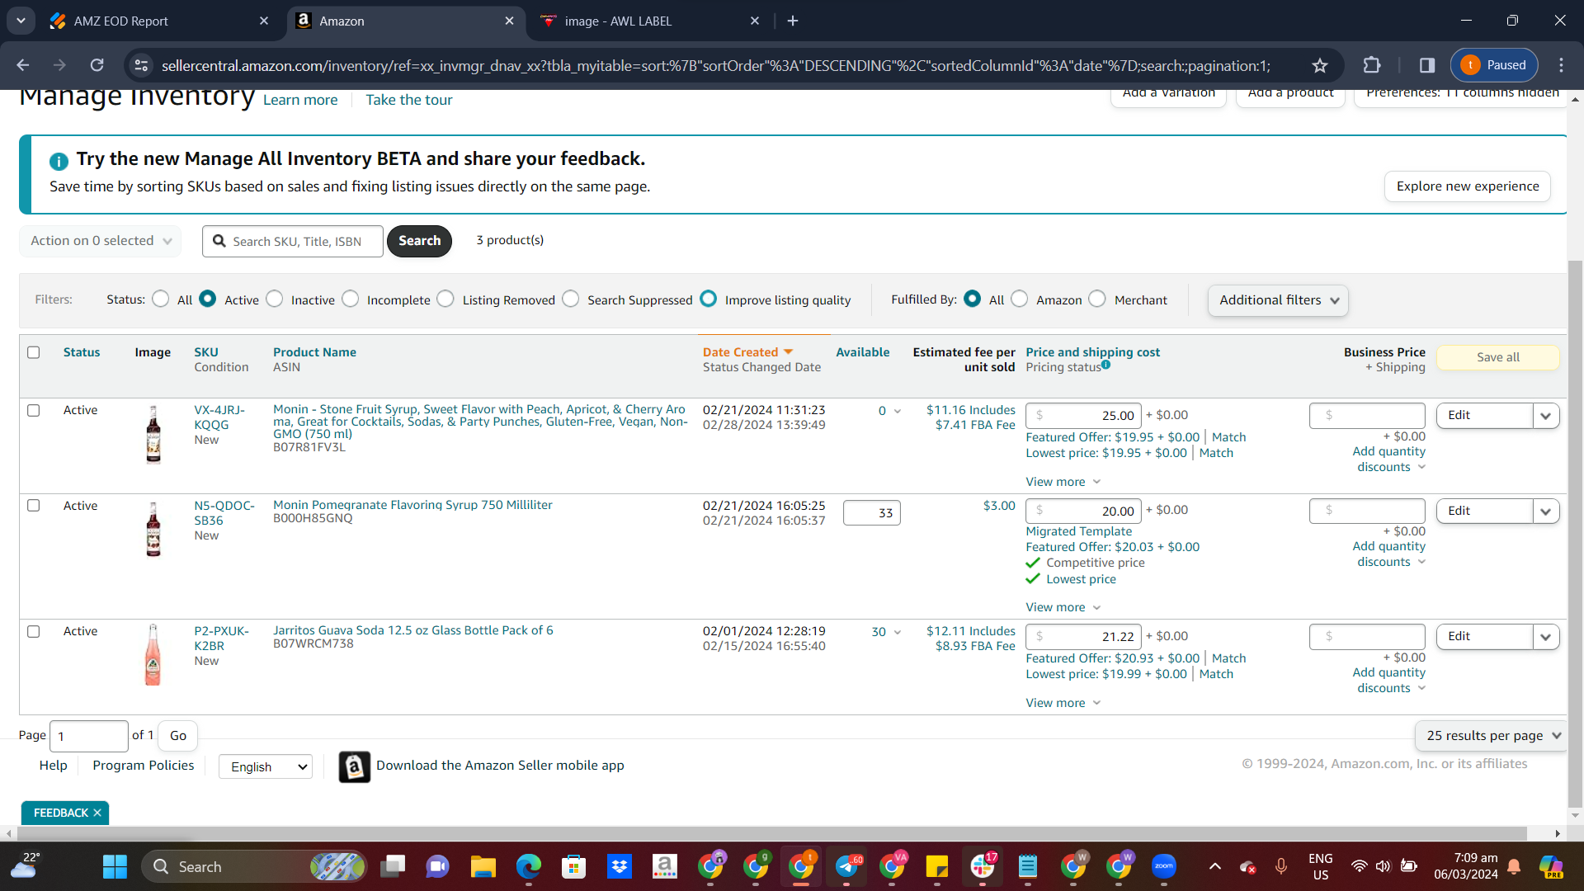Screen dimensions: 1584x891
Task: Click the black Search button
Action: [419, 241]
